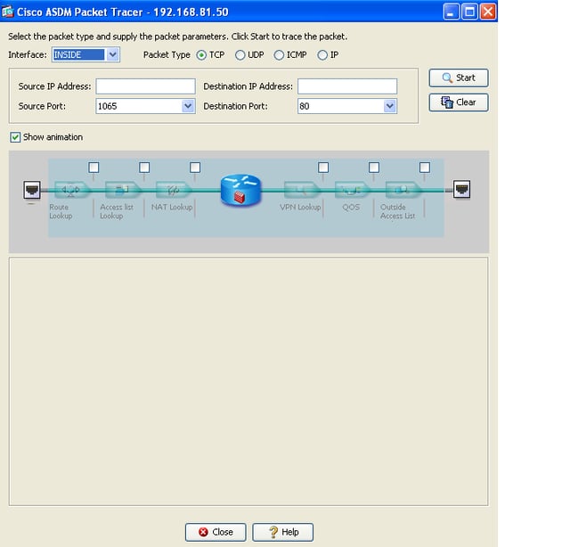Maximize the Packet Tracer window

pos(469,12)
